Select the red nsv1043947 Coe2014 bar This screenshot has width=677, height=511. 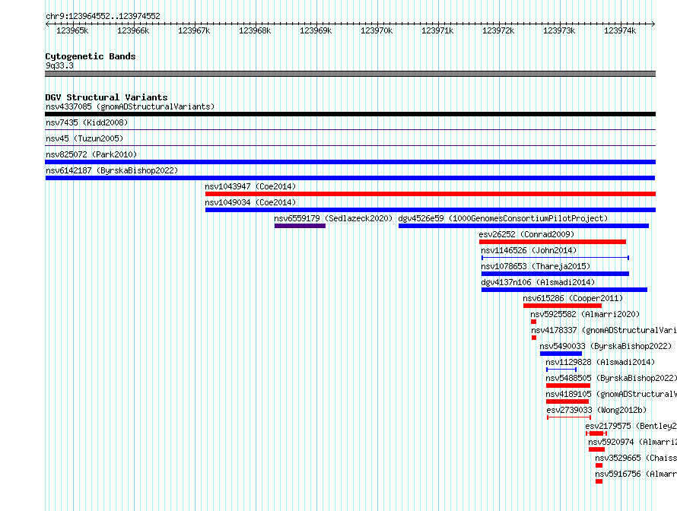(x=431, y=194)
